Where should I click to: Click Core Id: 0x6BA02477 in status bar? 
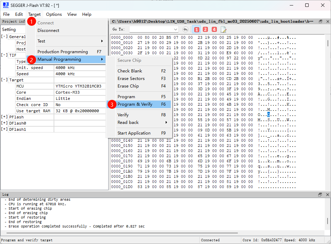pos(262,240)
